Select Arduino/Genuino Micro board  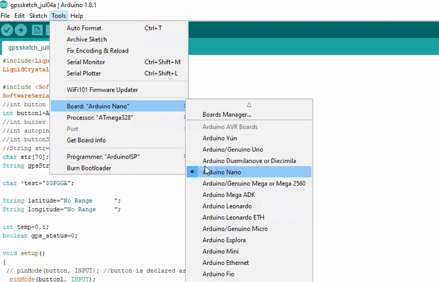click(x=249, y=229)
